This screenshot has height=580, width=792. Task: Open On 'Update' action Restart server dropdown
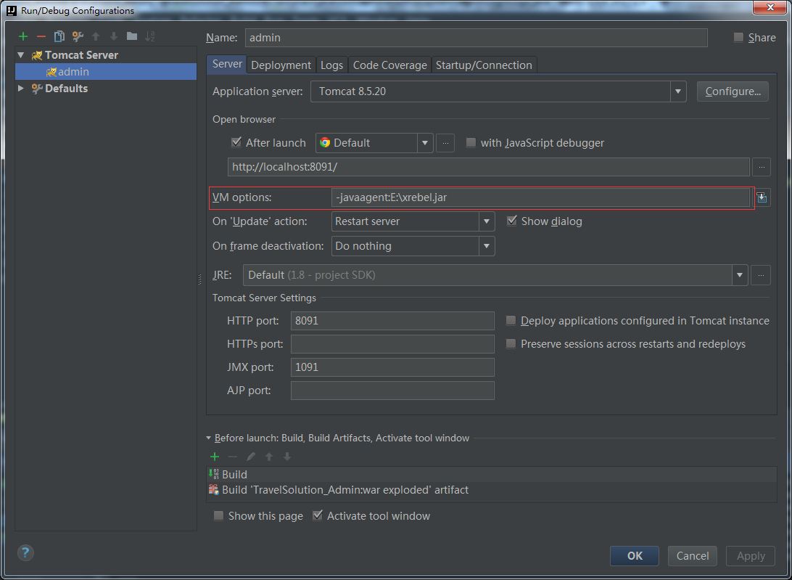click(413, 221)
